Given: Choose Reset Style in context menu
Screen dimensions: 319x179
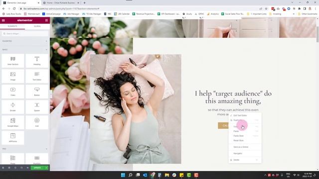Looking at the screenshot, I should tap(245, 140).
